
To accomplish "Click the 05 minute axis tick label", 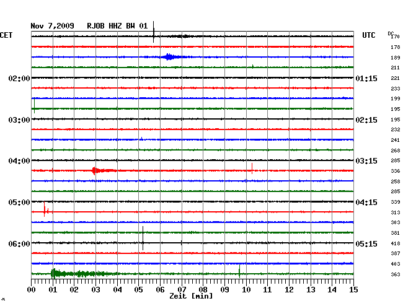I will pyautogui.click(x=138, y=289).
